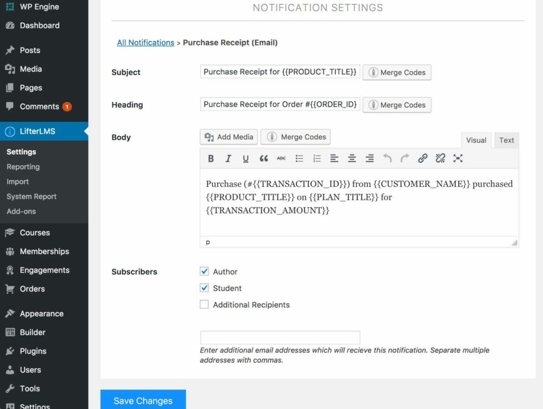Open Merge Codes for the Body editor

coord(295,137)
